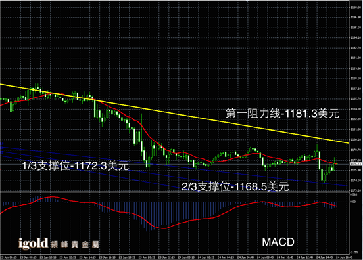
Task: Click the 1187.10 price axis label
Action: point(356,89)
